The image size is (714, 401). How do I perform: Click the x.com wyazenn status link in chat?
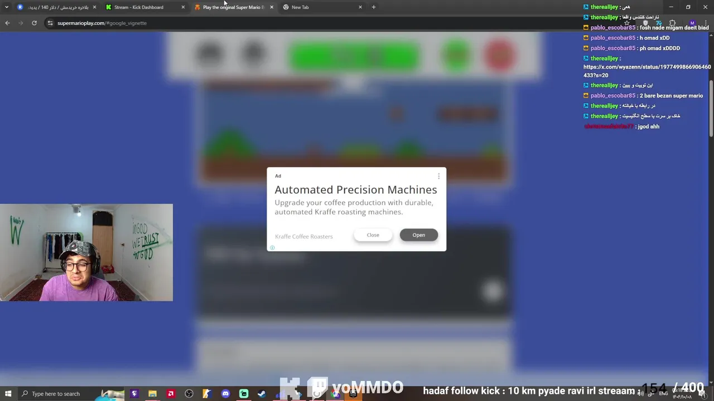pyautogui.click(x=647, y=71)
